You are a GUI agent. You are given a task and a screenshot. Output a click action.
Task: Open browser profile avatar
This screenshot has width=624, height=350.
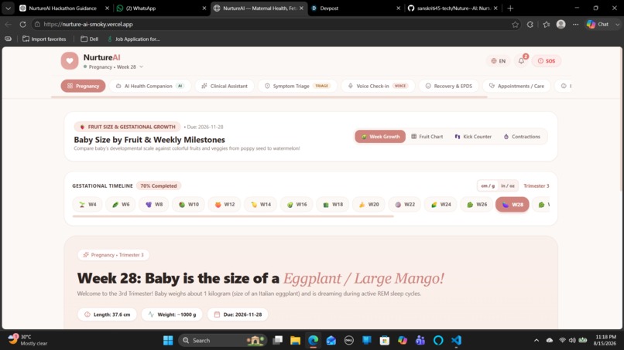pos(561,24)
